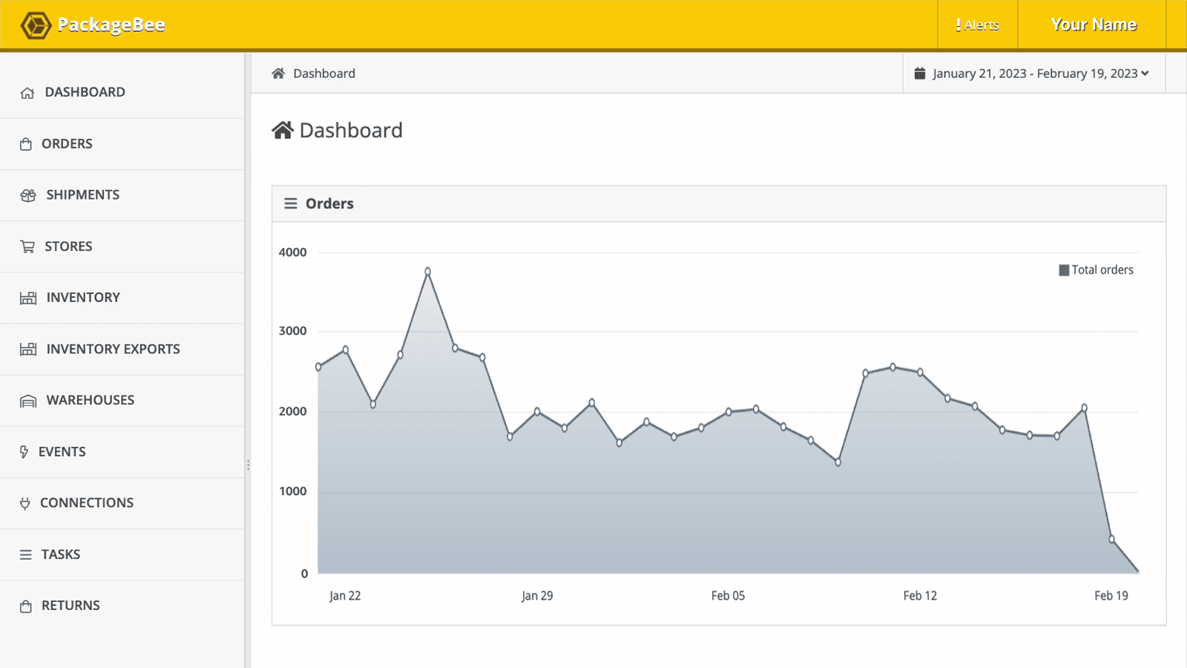Open the Dashboard breadcrumb link
The width and height of the screenshot is (1187, 668).
coord(323,73)
